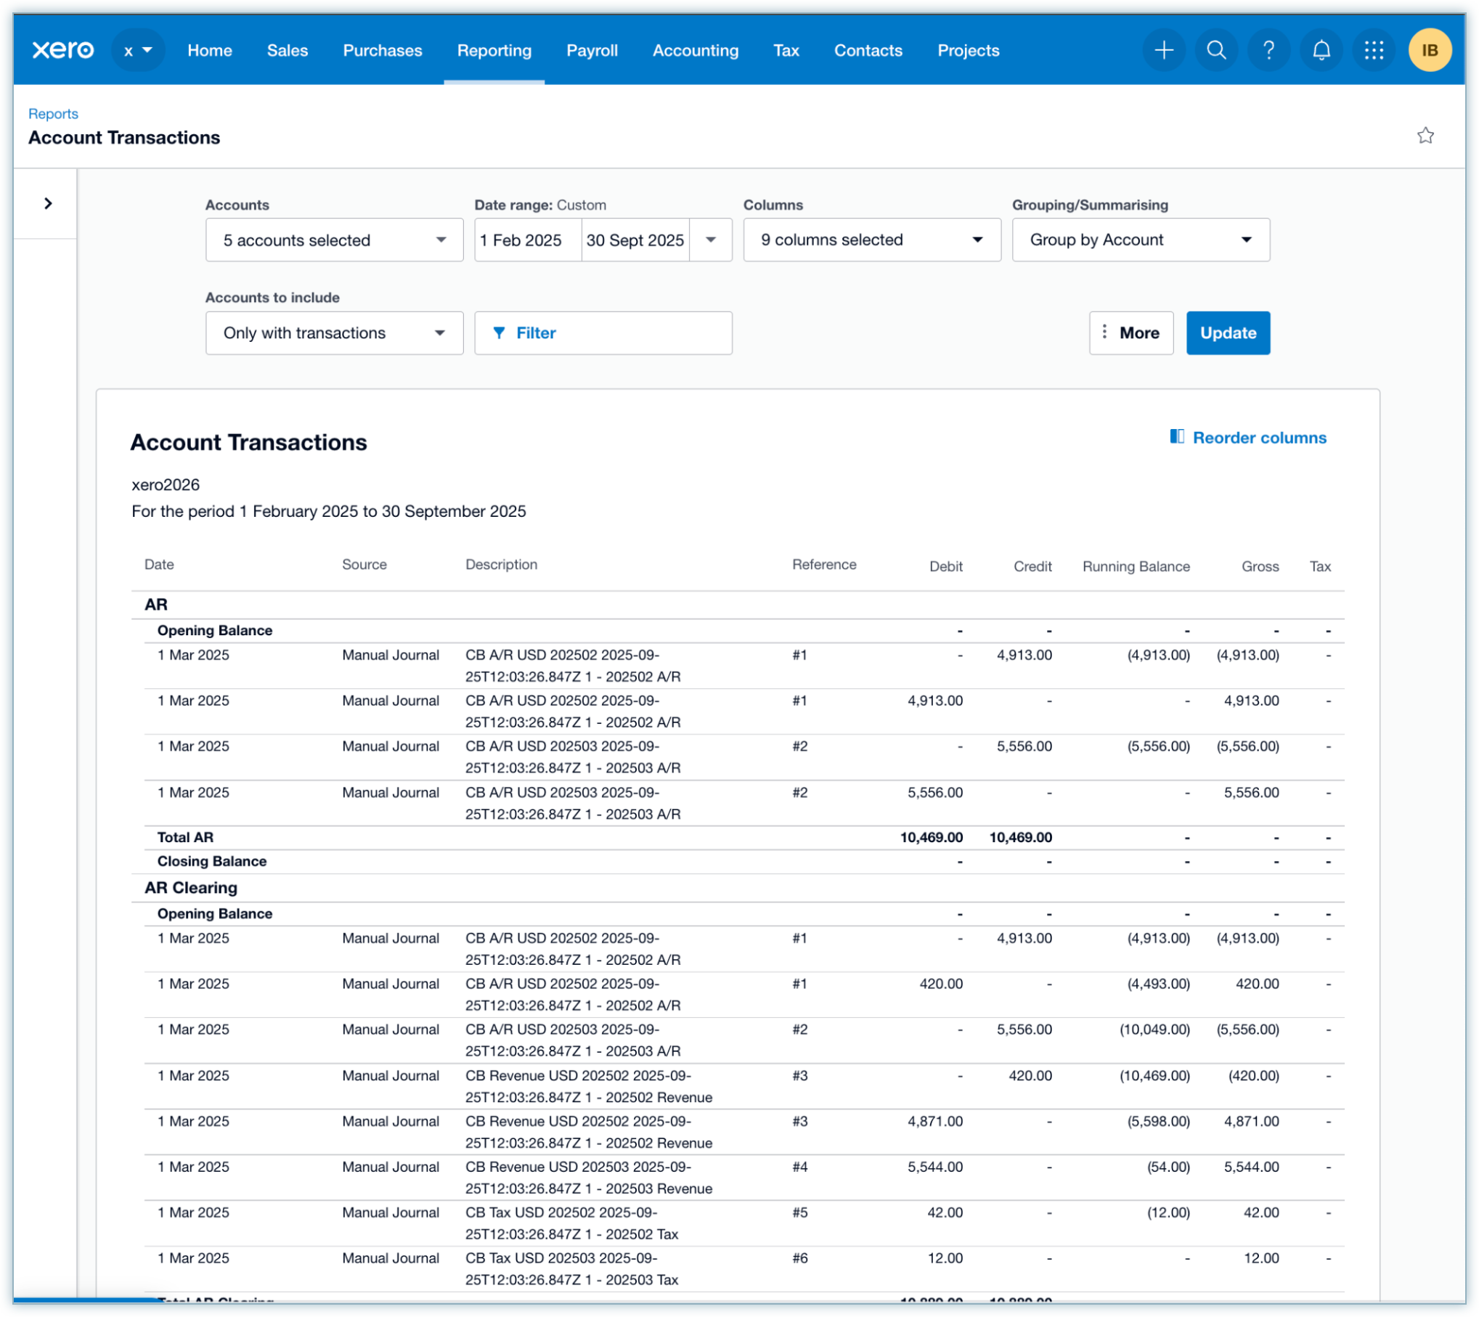Expand the left side panel chevron
The width and height of the screenshot is (1479, 1317).
(48, 203)
